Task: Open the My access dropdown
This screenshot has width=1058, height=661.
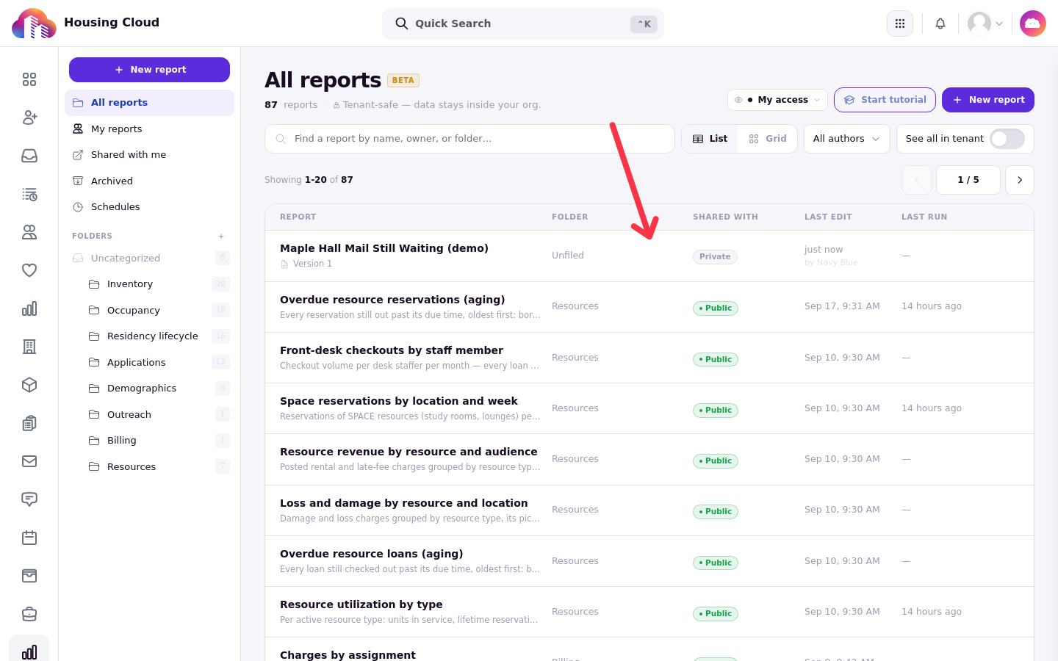Action: pos(777,100)
